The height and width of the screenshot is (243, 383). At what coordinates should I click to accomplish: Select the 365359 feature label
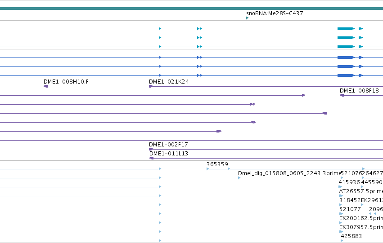217,164
